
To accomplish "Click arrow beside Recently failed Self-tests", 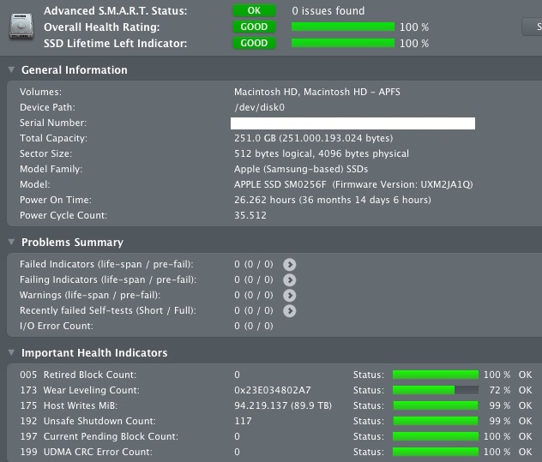I will click(290, 310).
